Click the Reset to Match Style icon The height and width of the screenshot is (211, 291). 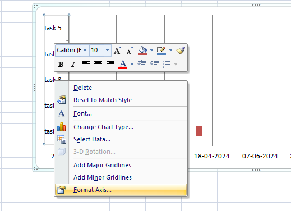point(62,100)
